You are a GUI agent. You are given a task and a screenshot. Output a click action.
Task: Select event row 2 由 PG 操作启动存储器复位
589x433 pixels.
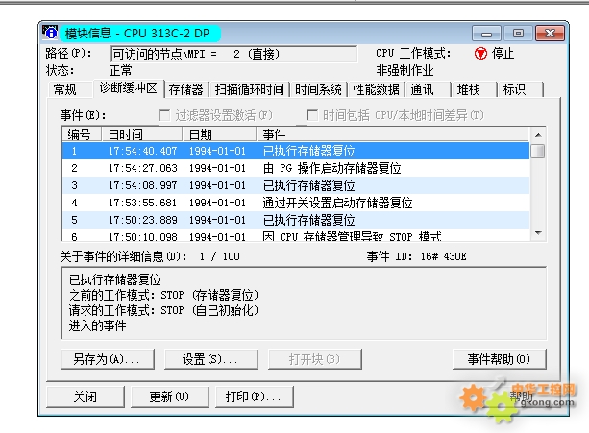(x=296, y=168)
